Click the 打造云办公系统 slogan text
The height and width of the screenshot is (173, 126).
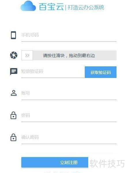pos(86,8)
